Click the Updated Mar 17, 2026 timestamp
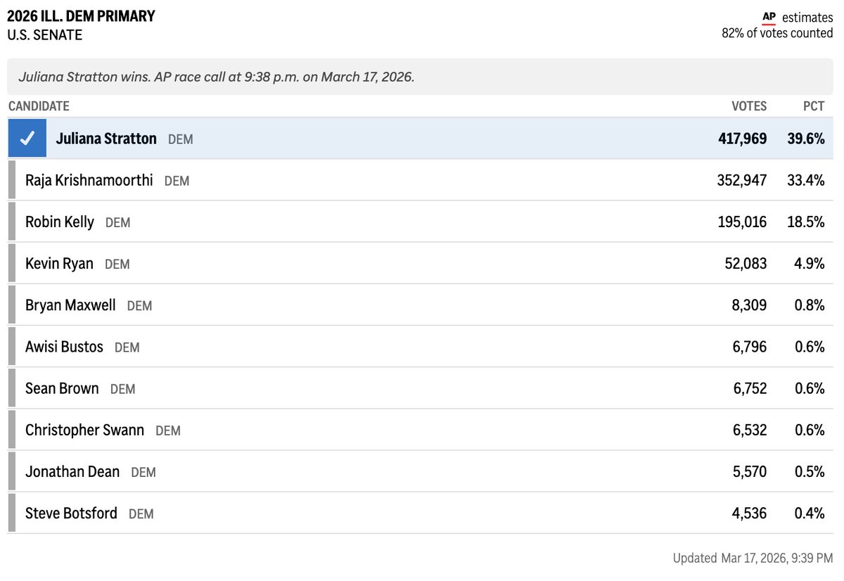Screen dimensions: 844x581 click(753, 558)
